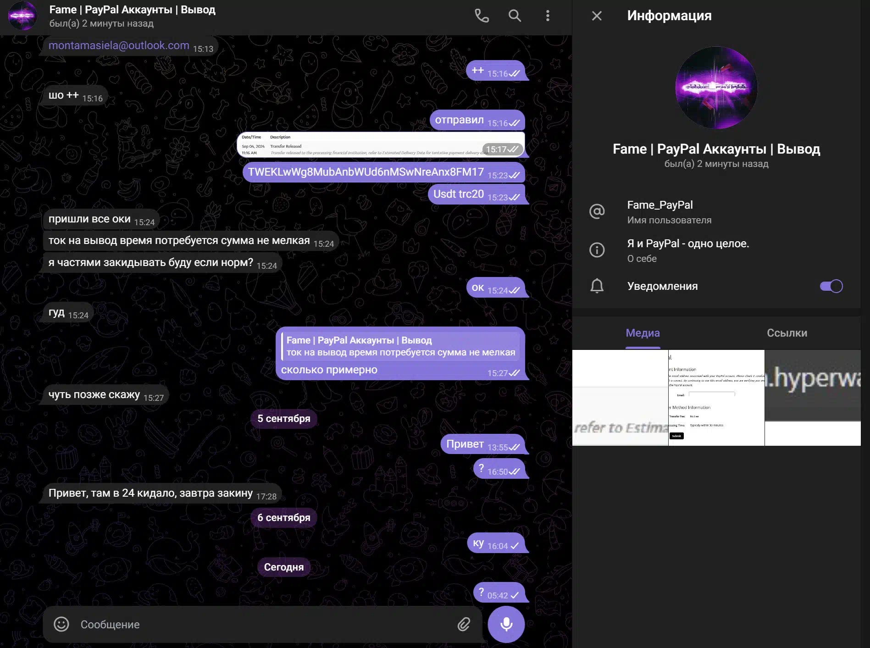The height and width of the screenshot is (648, 870).
Task: Click the 'я частями закидывать буду если норм?' message
Action: (162, 263)
